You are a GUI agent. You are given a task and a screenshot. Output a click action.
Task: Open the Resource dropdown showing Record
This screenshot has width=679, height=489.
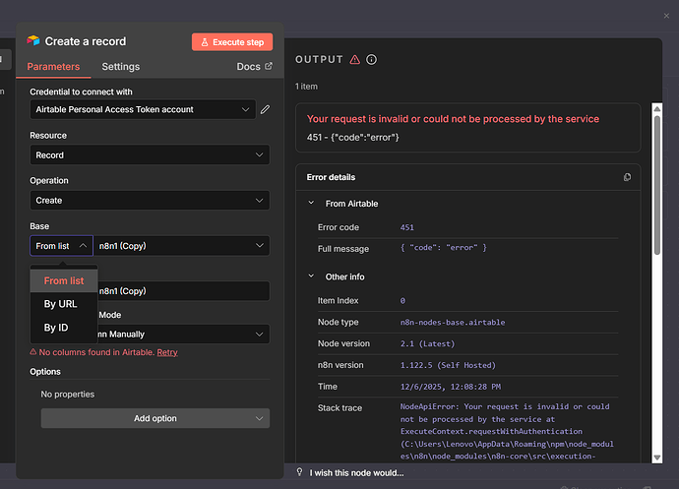pyautogui.click(x=149, y=154)
